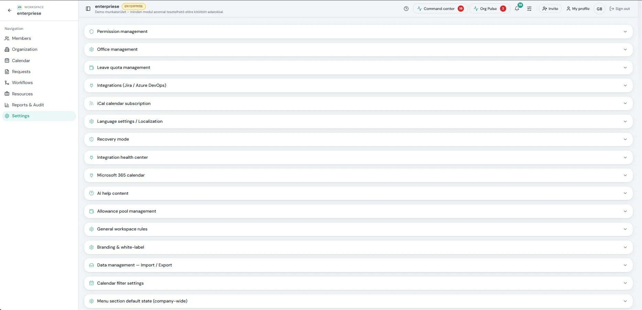Open My profile
Viewport: 642px width, 310px height.
[x=578, y=9]
